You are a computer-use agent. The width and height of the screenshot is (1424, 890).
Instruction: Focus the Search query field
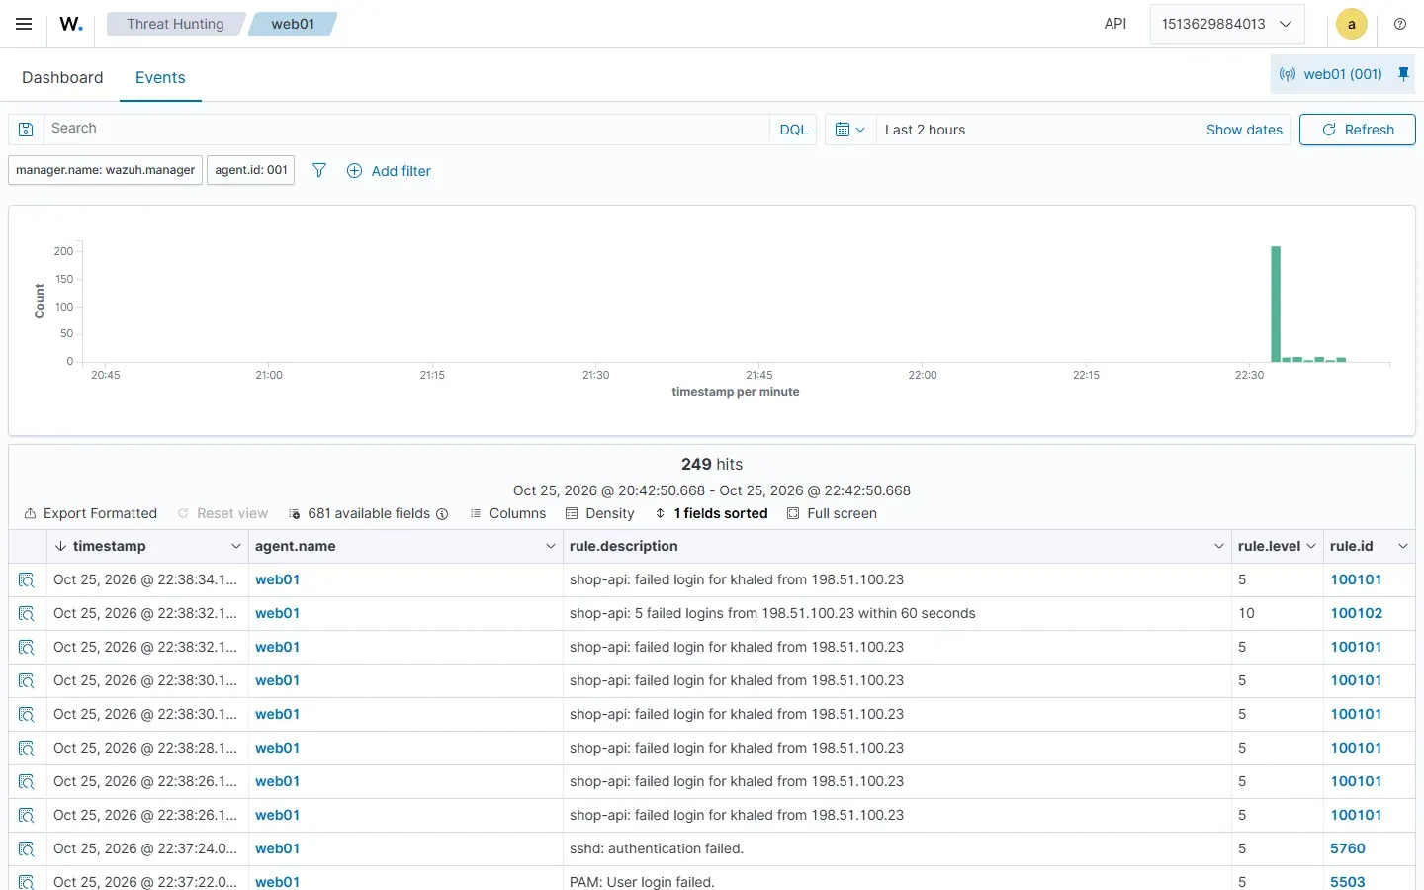point(406,130)
